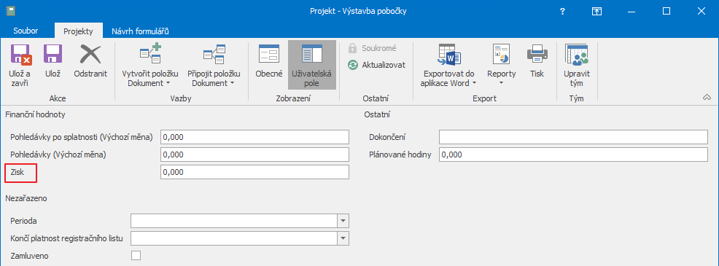The height and width of the screenshot is (266, 719).
Task: Click the Soukromé lock icon
Action: click(353, 47)
